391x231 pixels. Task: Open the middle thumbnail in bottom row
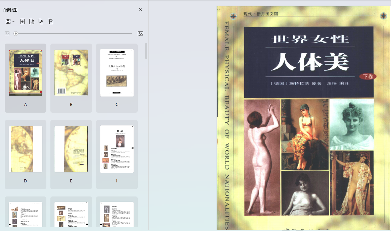[x=71, y=215]
